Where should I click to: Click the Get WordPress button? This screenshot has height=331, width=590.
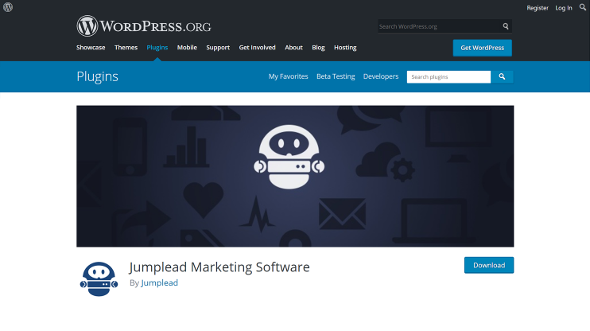[x=483, y=48]
